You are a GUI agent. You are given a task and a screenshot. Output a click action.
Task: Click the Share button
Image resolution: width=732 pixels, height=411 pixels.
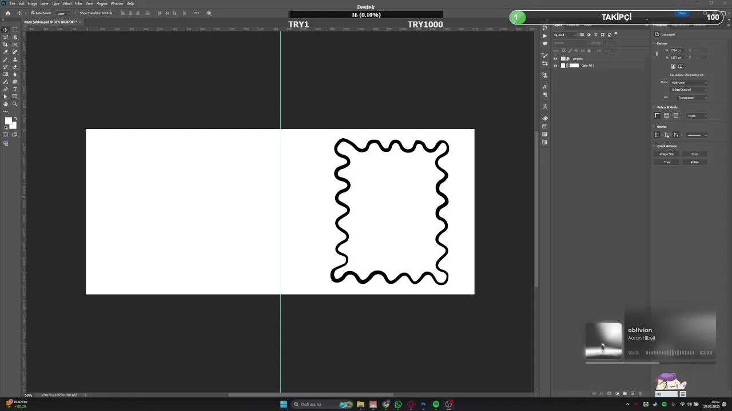tap(682, 13)
